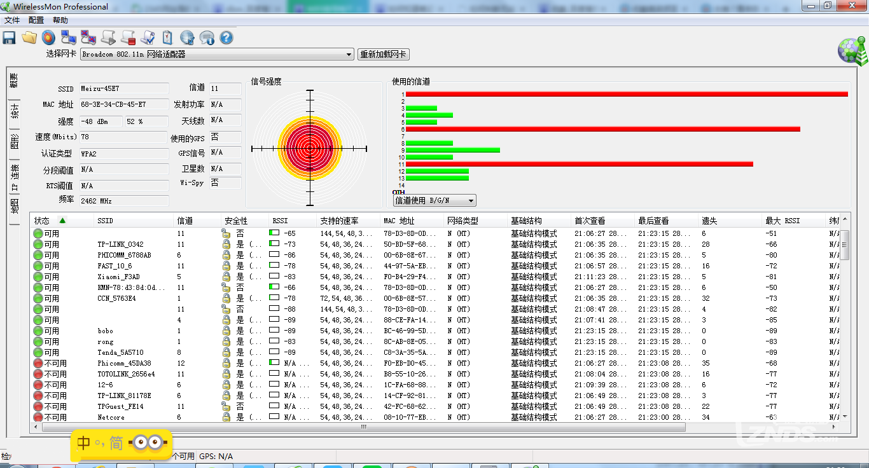Click the signal bar icon in the Phicomm_45DA38 row

tap(274, 363)
